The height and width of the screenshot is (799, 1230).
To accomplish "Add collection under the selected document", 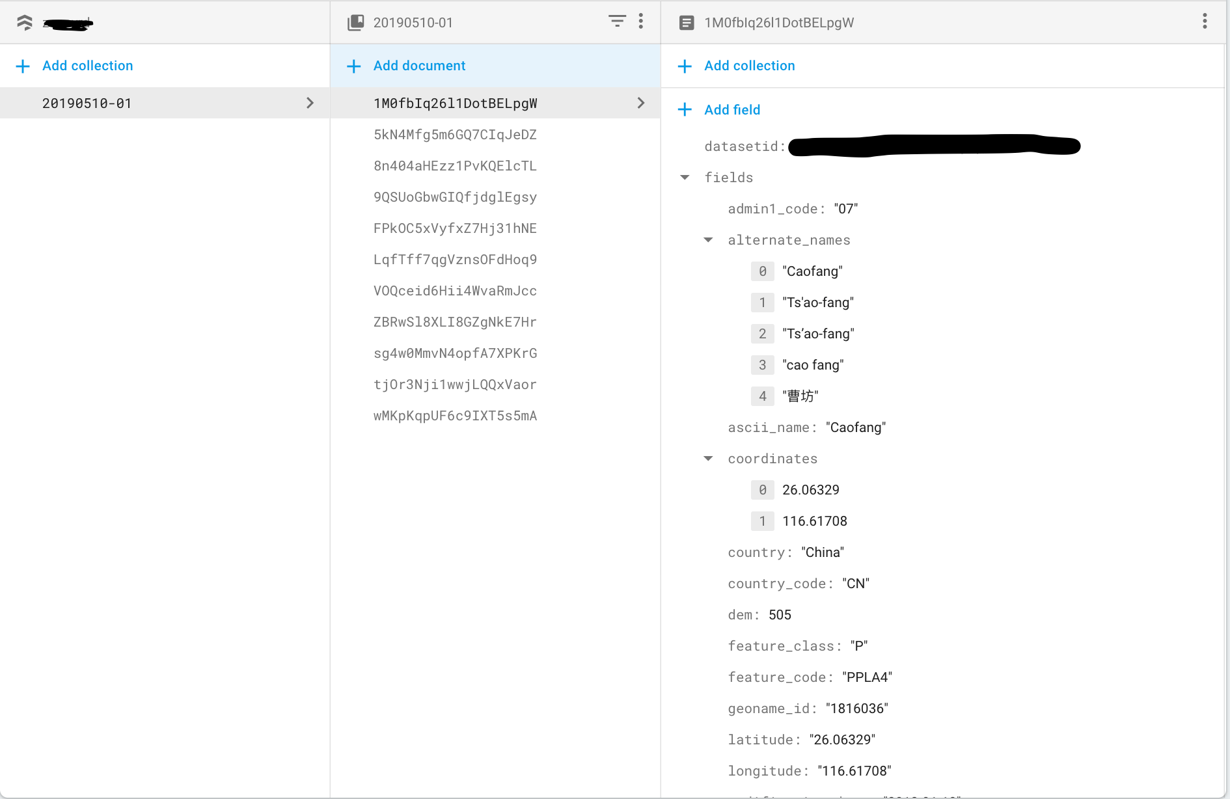I will [737, 66].
